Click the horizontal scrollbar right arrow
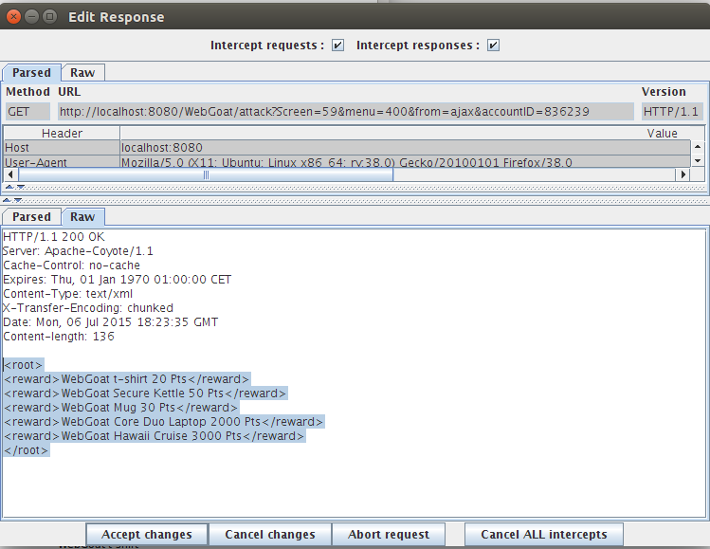Viewport: 710px width, 549px height. pos(683,174)
